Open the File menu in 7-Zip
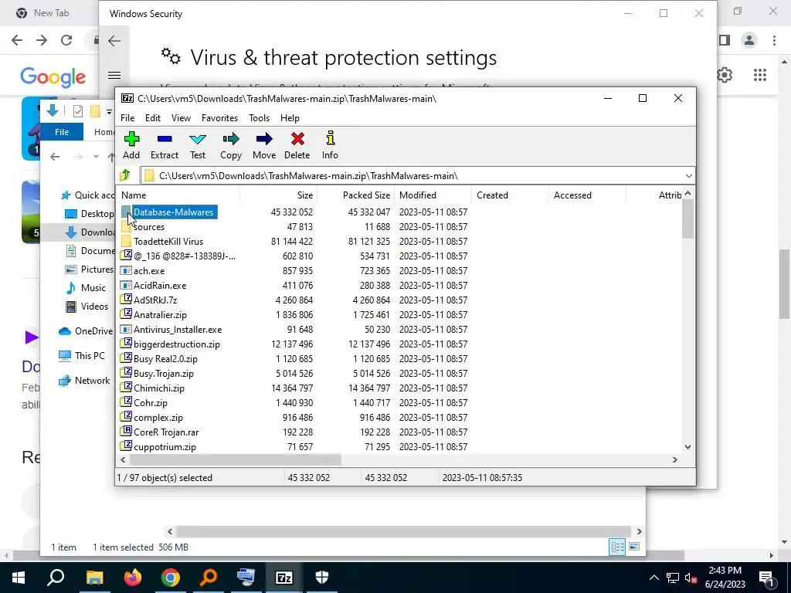Image resolution: width=791 pixels, height=593 pixels. click(127, 118)
